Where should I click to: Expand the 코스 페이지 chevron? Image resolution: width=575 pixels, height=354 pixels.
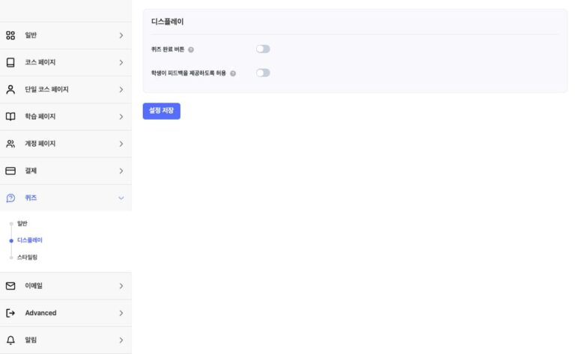click(x=121, y=62)
